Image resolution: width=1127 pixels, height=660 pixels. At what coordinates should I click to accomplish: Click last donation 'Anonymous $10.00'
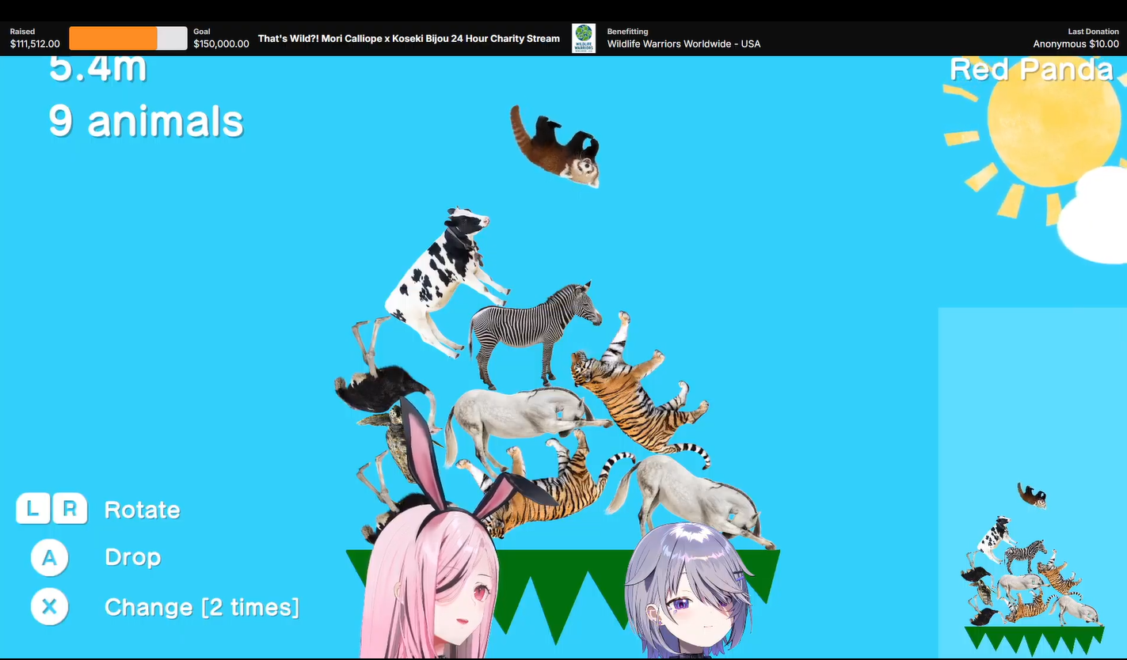point(1076,44)
